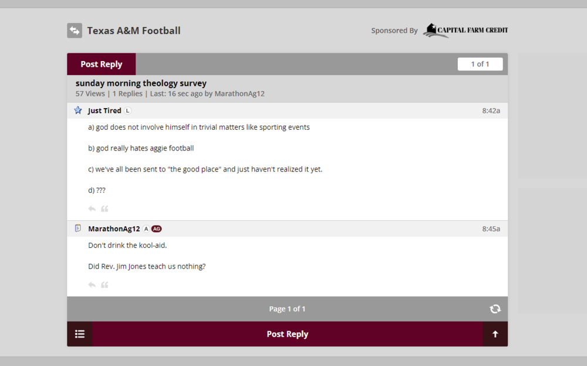This screenshot has height=366, width=587.
Task: Click the note icon beside MarathonAg12
Action: 77,229
